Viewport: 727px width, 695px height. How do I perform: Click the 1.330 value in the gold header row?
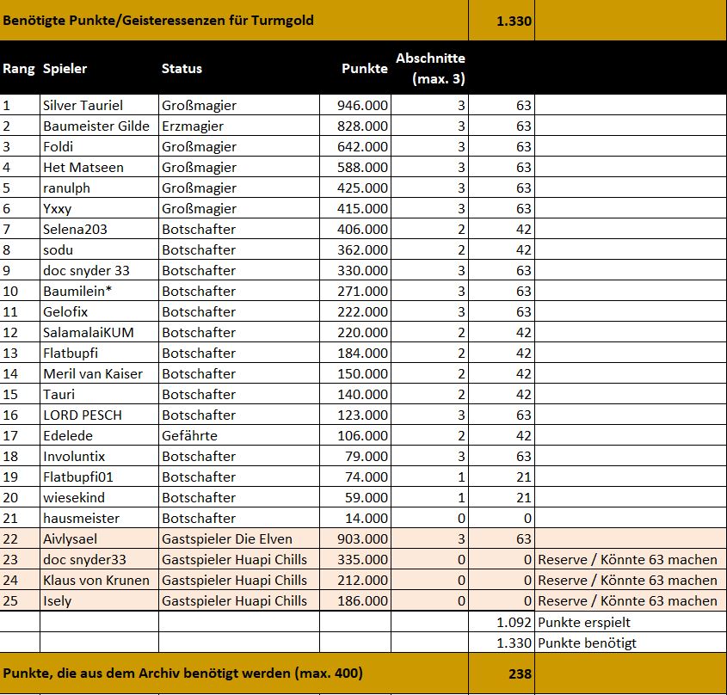click(x=513, y=20)
